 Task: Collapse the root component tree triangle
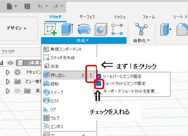coord(1,63)
